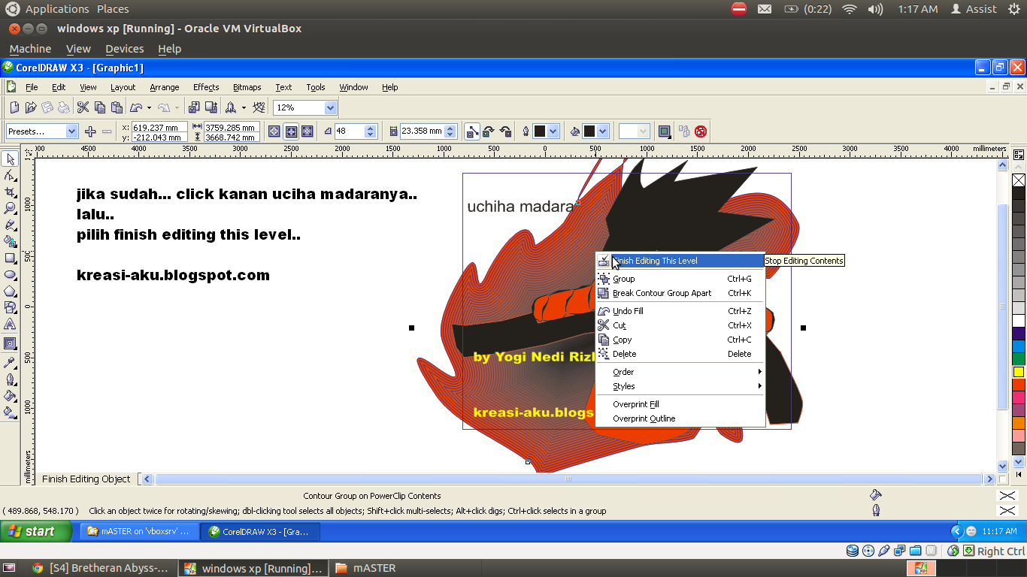Select the Zoom tool in toolbox
Image resolution: width=1027 pixels, height=577 pixels.
(11, 208)
